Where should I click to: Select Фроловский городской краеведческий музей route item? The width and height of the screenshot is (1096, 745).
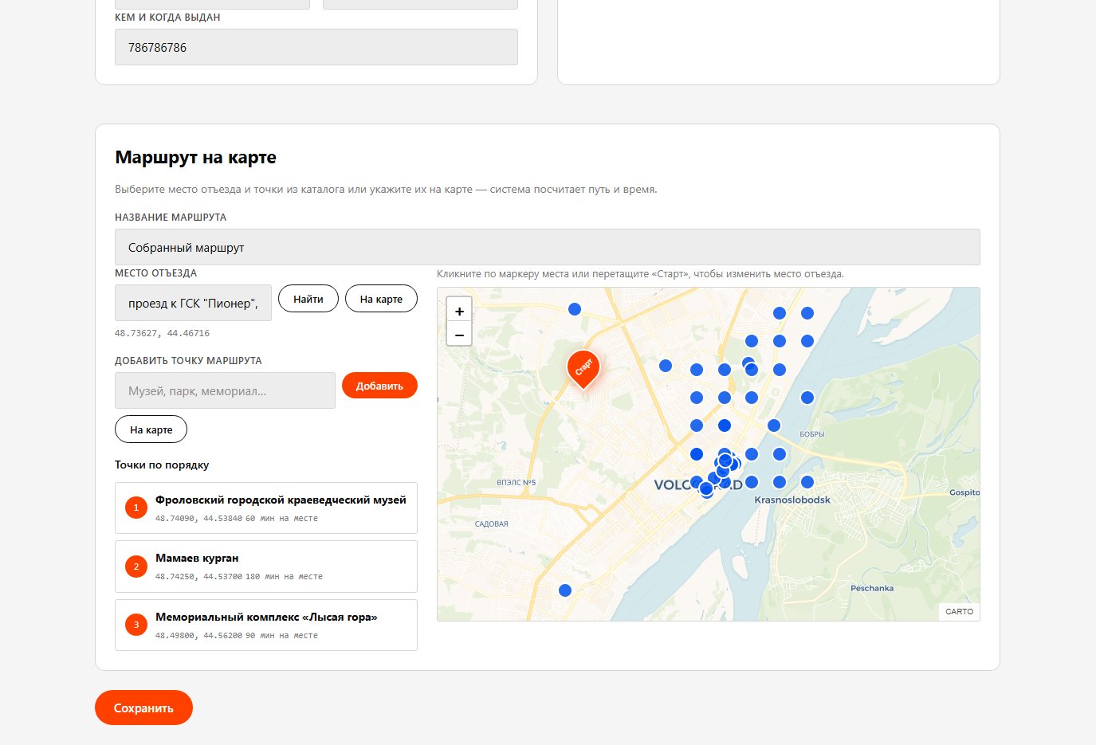266,508
